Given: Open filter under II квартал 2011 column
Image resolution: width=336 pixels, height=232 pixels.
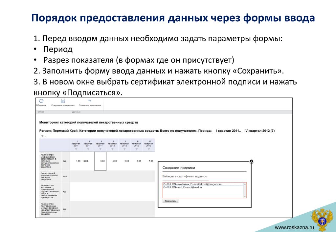Looking at the screenshot, I should [x=88, y=149].
